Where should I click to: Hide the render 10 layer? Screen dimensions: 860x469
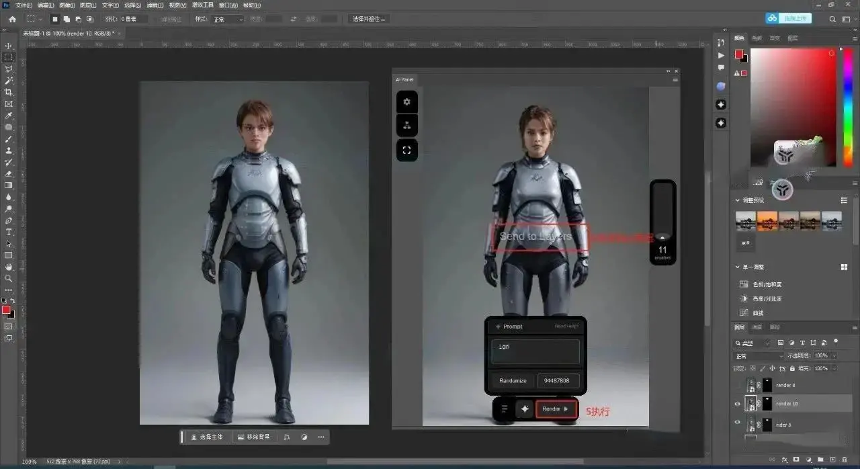pos(738,404)
